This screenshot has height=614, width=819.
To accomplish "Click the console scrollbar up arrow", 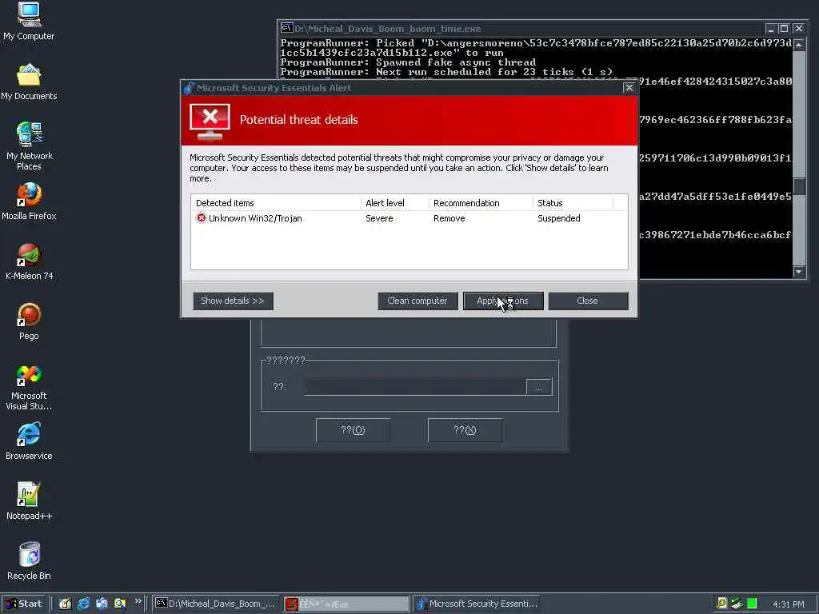I will (x=799, y=45).
